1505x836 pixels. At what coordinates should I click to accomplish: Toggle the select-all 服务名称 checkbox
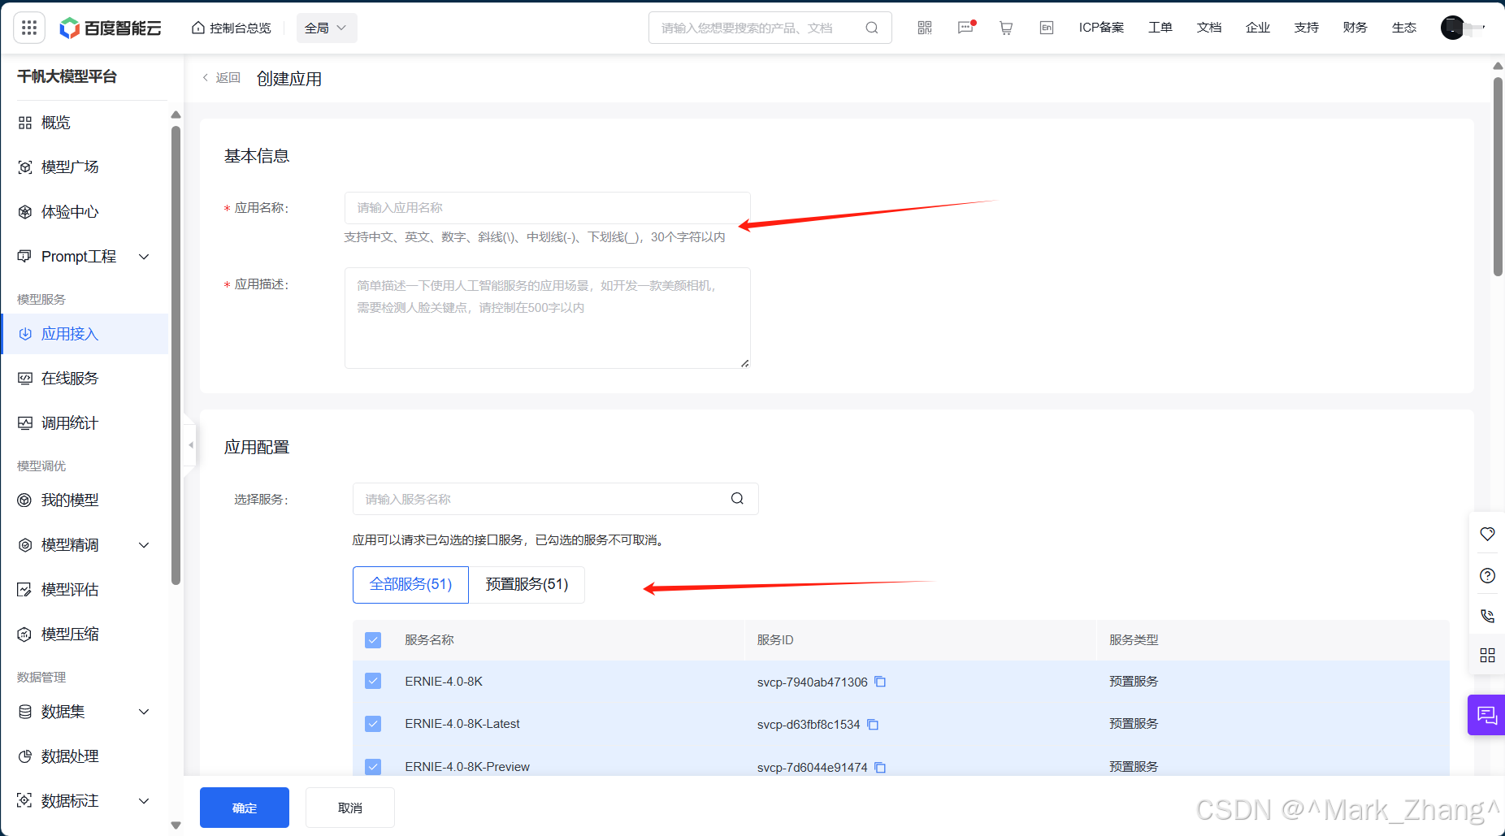(x=373, y=640)
